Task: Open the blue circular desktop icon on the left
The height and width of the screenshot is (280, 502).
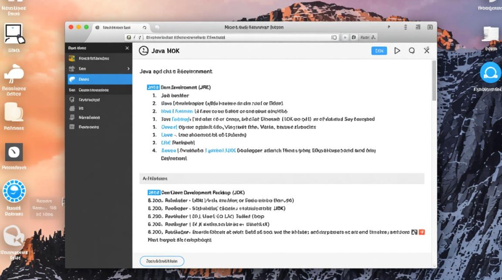Action: pos(14,191)
